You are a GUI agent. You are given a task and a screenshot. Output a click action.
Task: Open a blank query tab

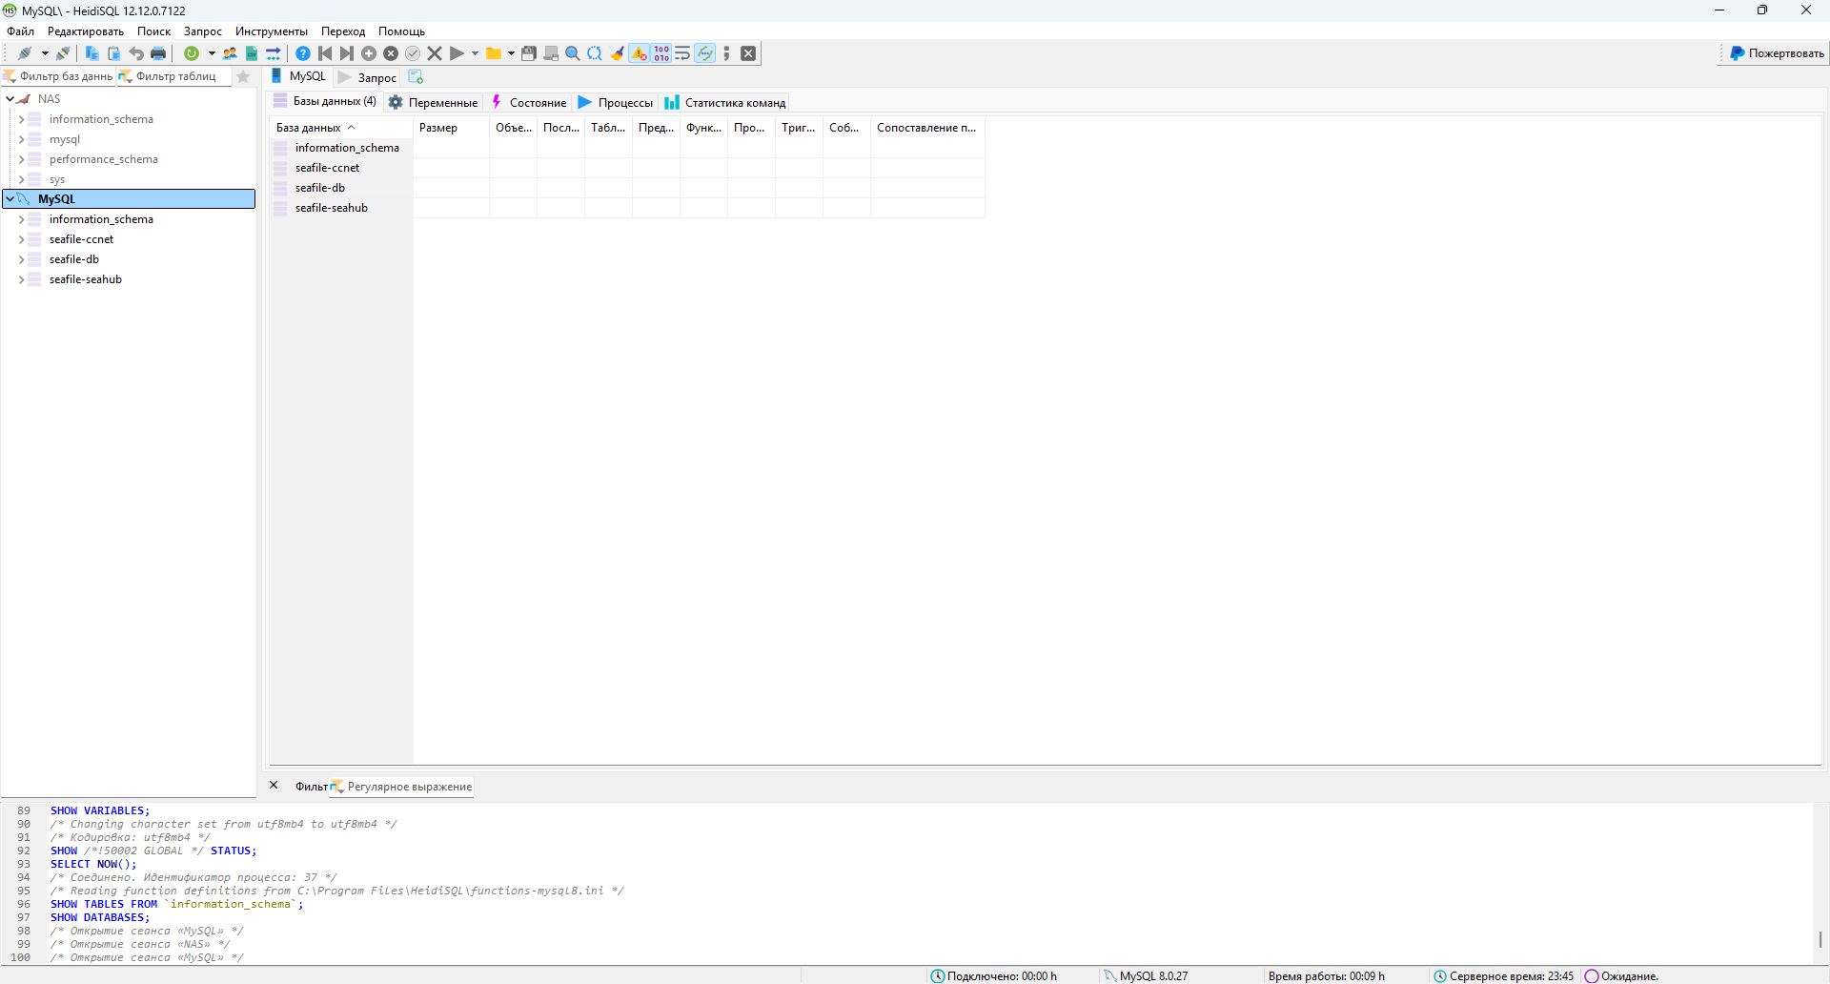(416, 76)
